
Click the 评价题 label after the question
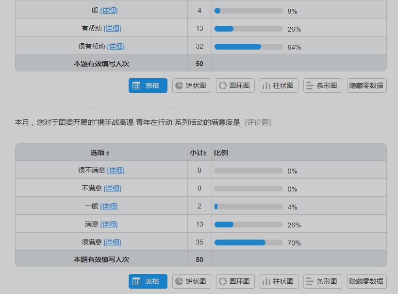click(258, 122)
